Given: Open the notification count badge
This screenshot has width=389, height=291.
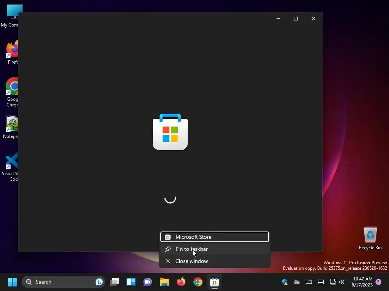Looking at the screenshot, I should pyautogui.click(x=378, y=282).
